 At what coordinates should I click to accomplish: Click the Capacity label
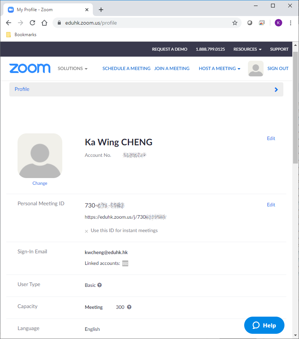tap(28, 306)
